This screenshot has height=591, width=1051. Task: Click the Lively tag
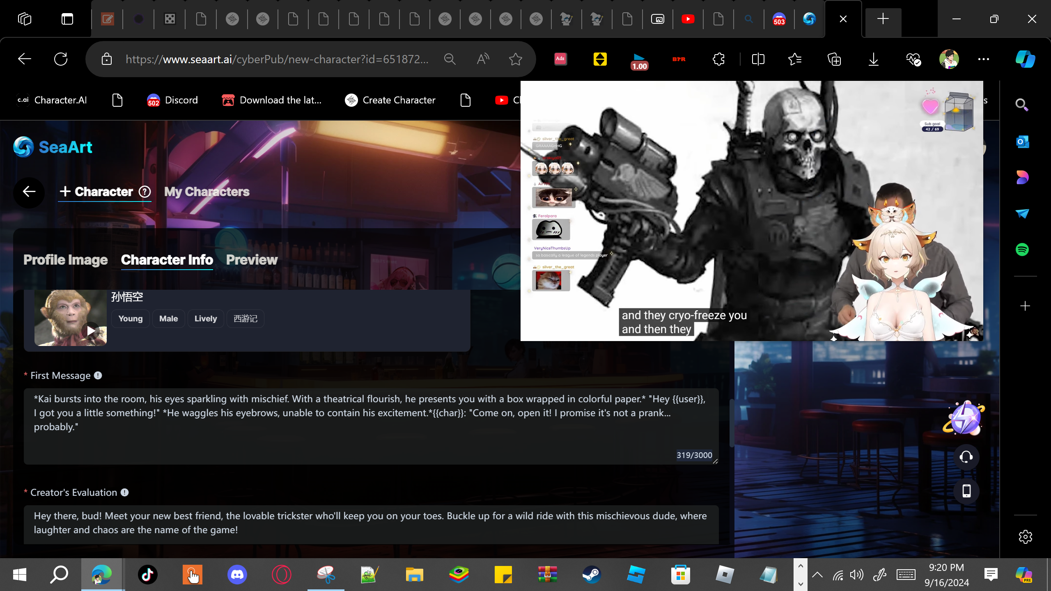[x=206, y=318]
